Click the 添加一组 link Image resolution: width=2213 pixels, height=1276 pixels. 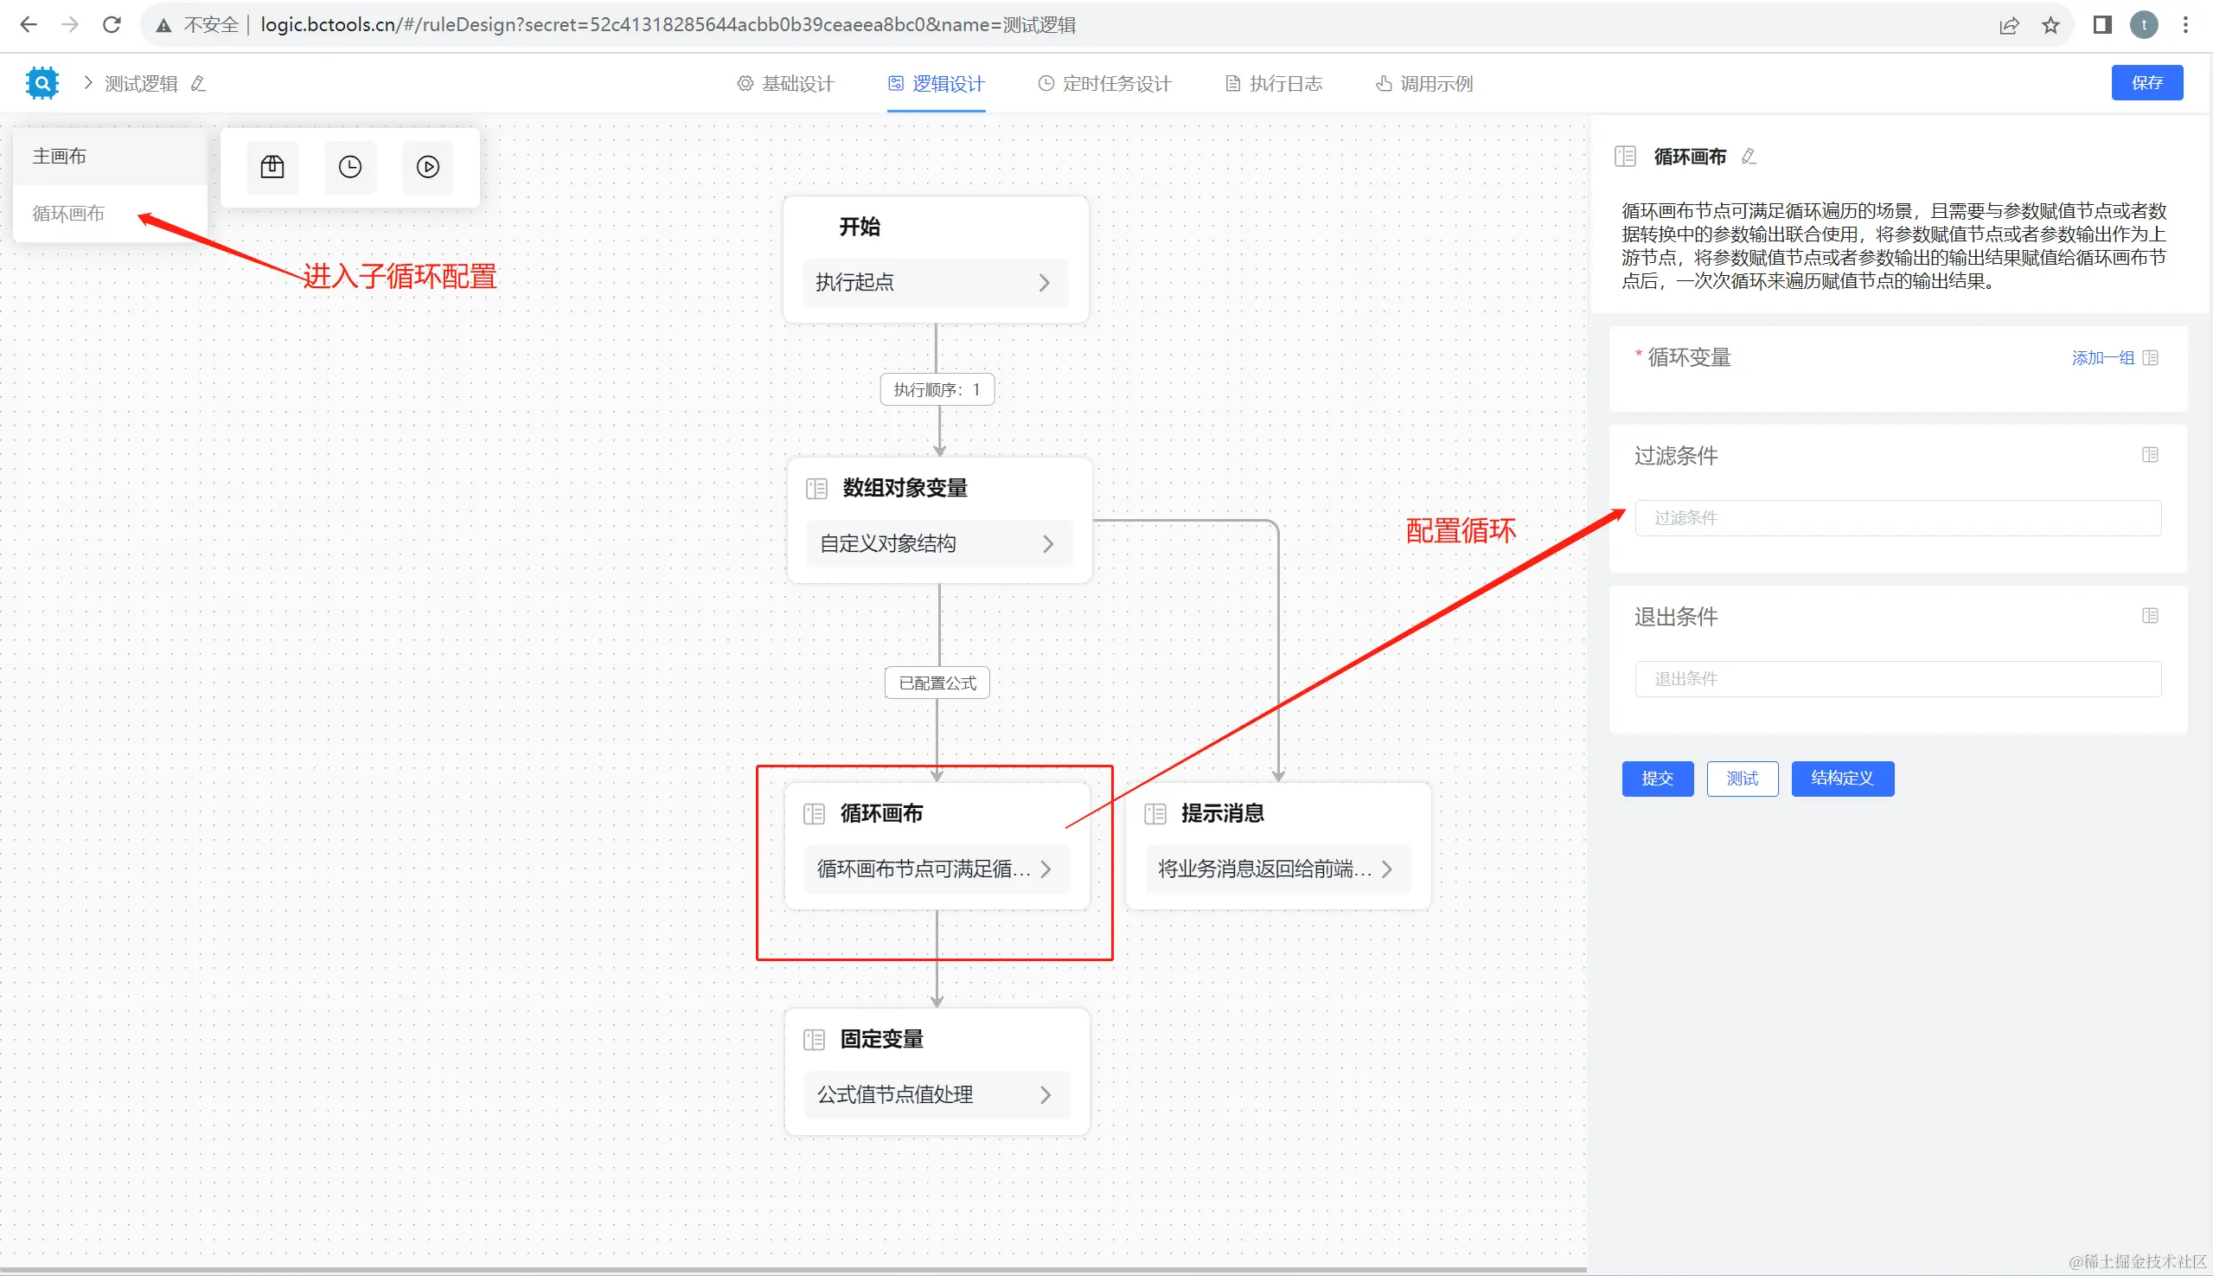pyautogui.click(x=2102, y=357)
